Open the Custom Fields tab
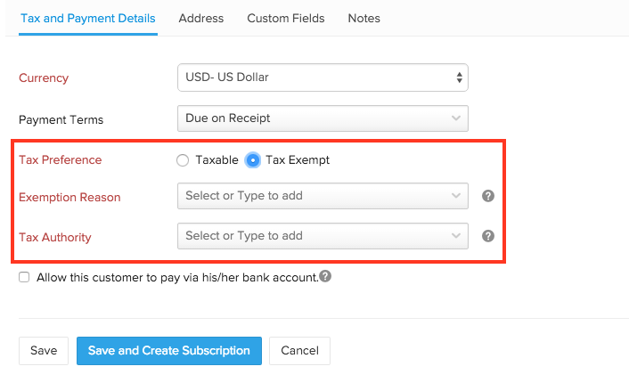 tap(285, 18)
